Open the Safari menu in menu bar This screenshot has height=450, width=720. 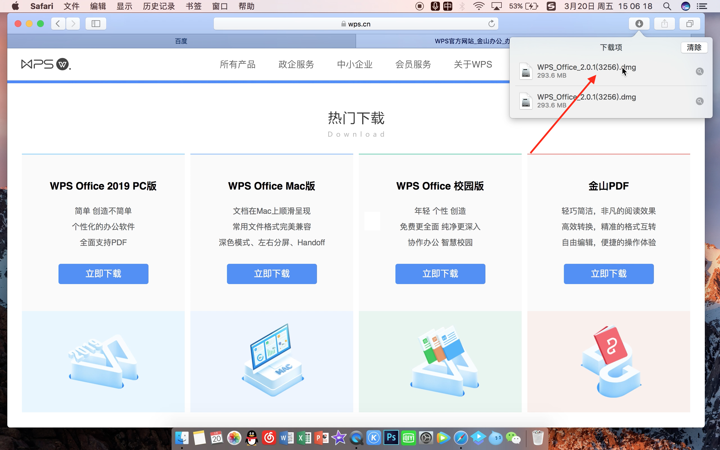point(42,6)
